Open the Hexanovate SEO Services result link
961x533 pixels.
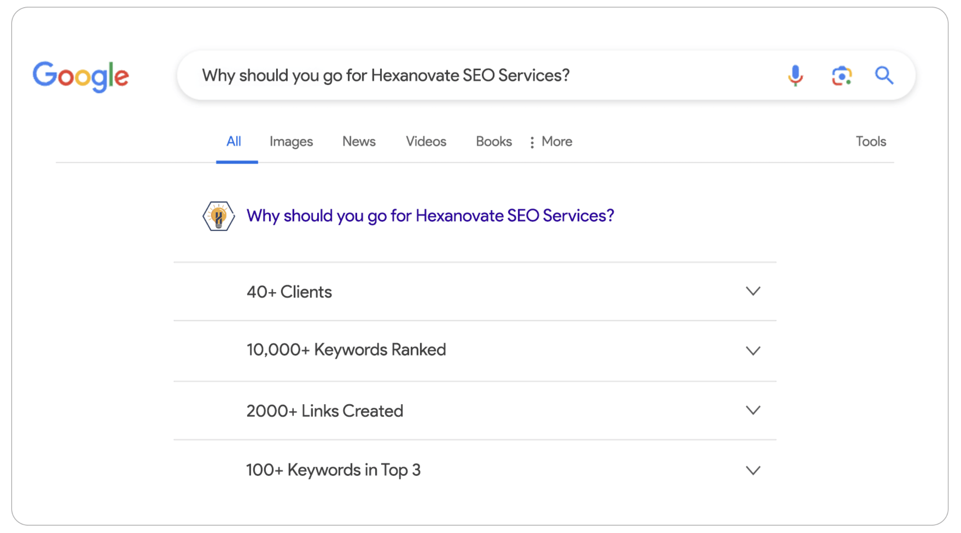[x=430, y=216]
